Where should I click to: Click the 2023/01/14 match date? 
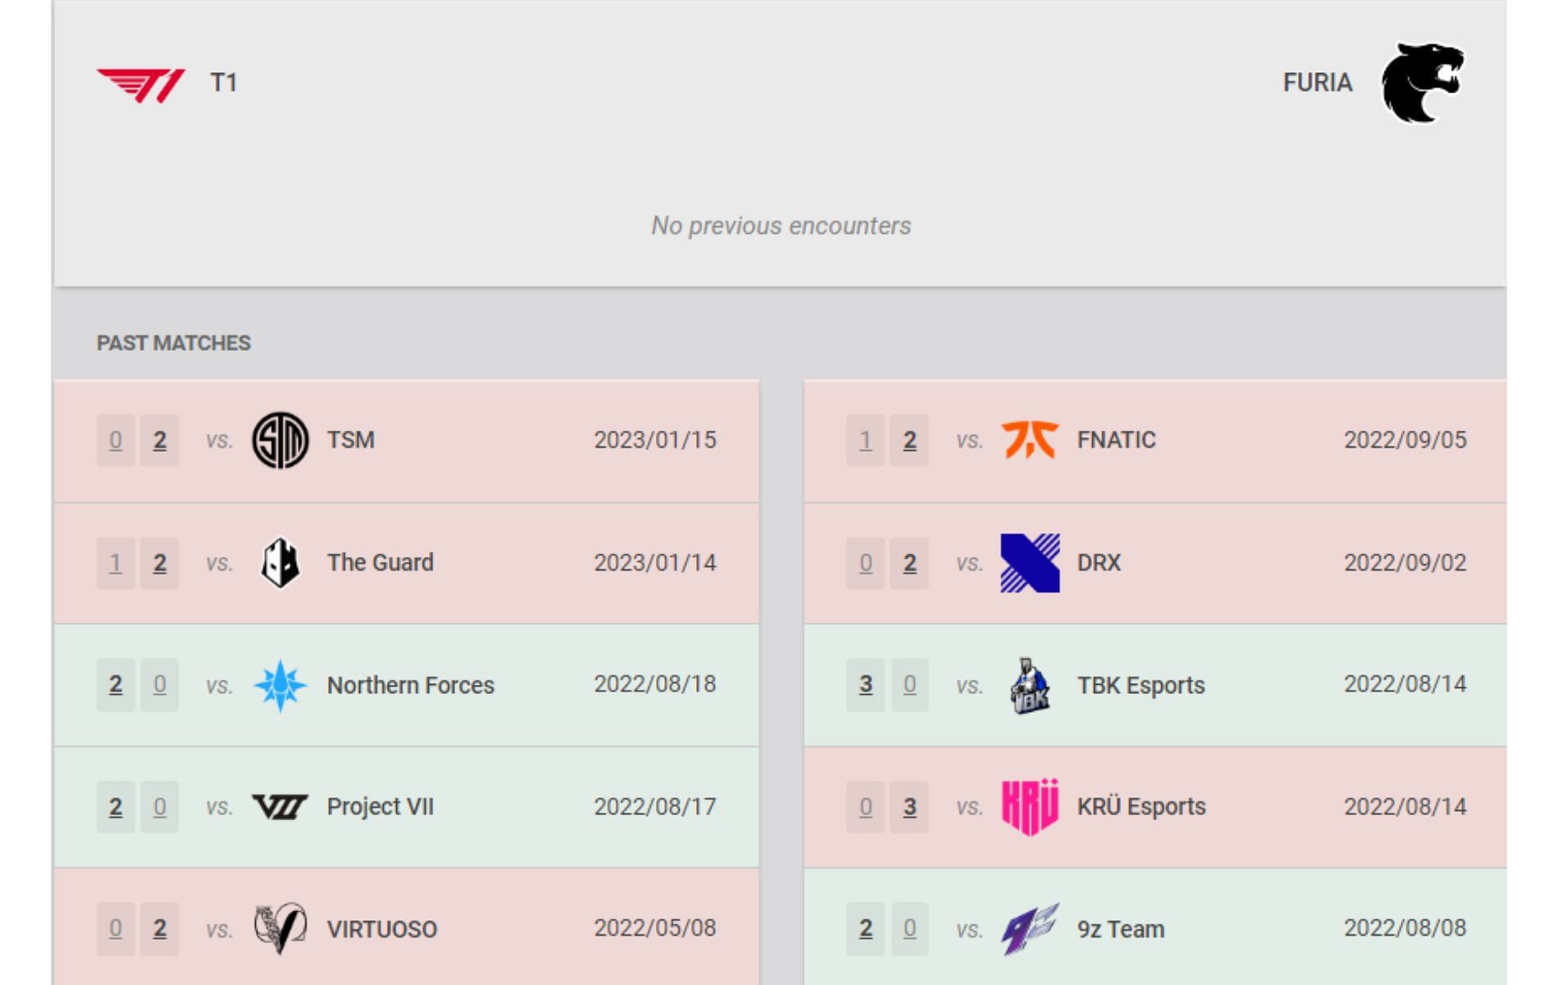click(655, 563)
